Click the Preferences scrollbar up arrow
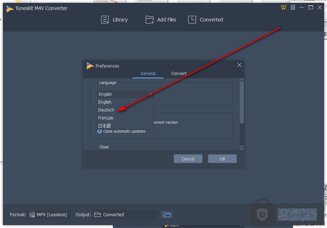Image resolution: width=327 pixels, height=228 pixels. point(242,80)
